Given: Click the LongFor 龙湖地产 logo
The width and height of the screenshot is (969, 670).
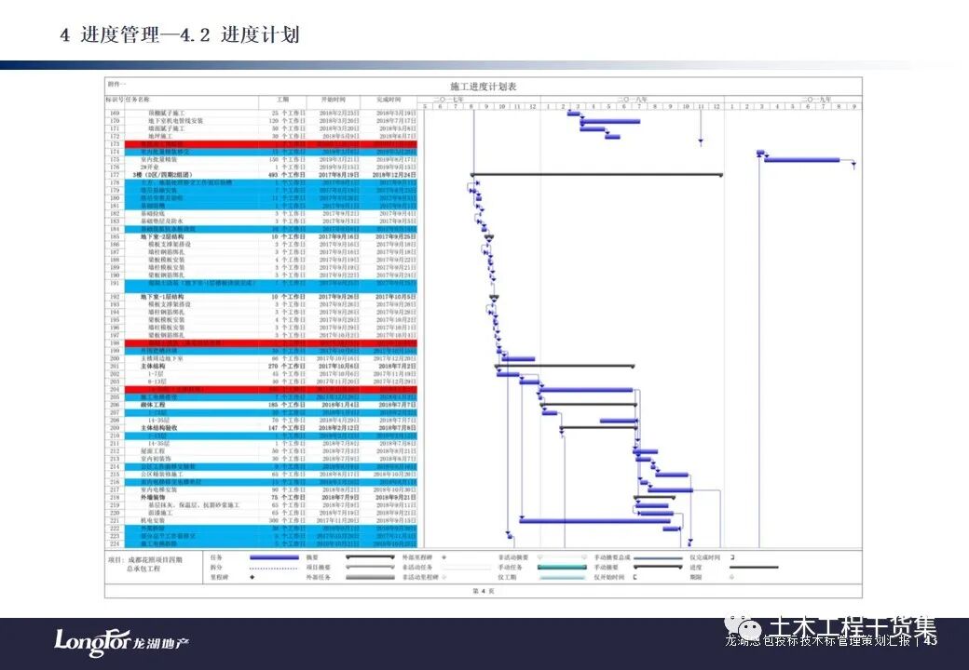Looking at the screenshot, I should tap(122, 642).
